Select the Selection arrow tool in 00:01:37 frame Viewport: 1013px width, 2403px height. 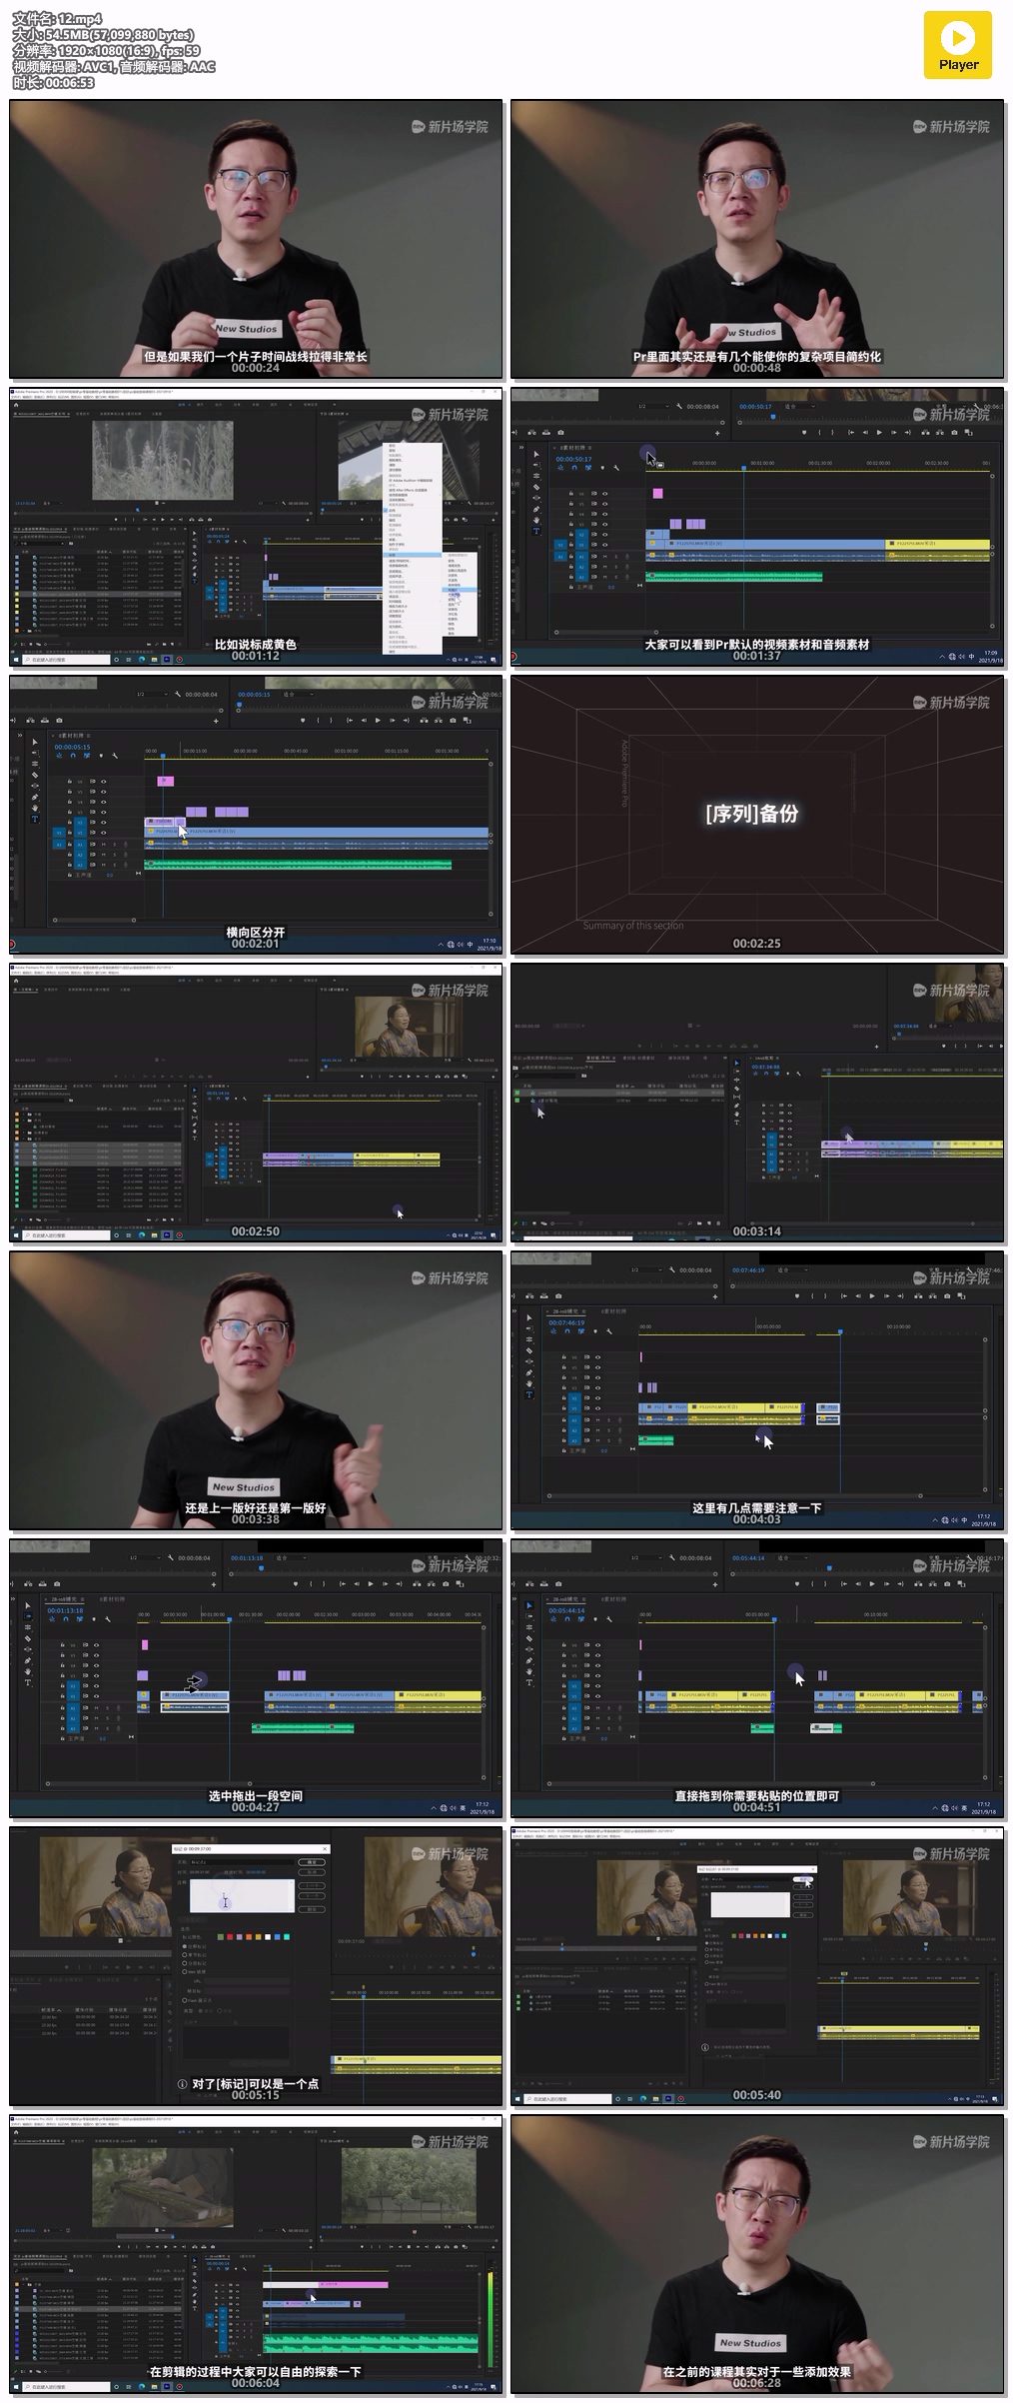pyautogui.click(x=536, y=454)
